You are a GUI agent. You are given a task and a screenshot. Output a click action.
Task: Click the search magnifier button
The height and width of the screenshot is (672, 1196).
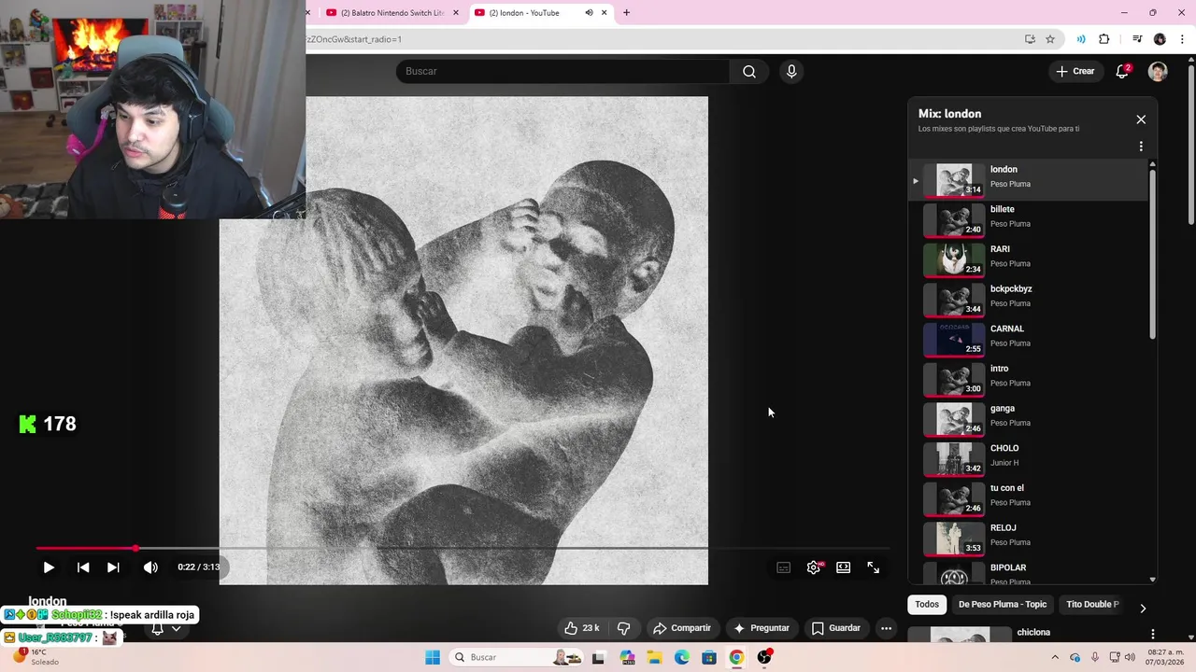pos(749,72)
